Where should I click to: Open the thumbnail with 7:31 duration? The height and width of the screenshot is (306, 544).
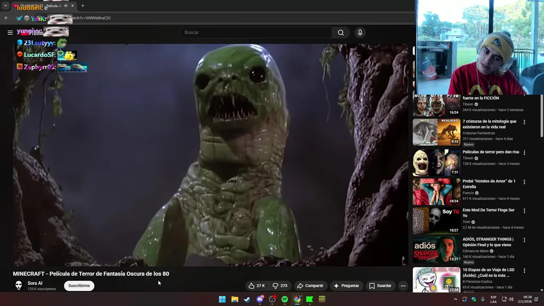436,162
